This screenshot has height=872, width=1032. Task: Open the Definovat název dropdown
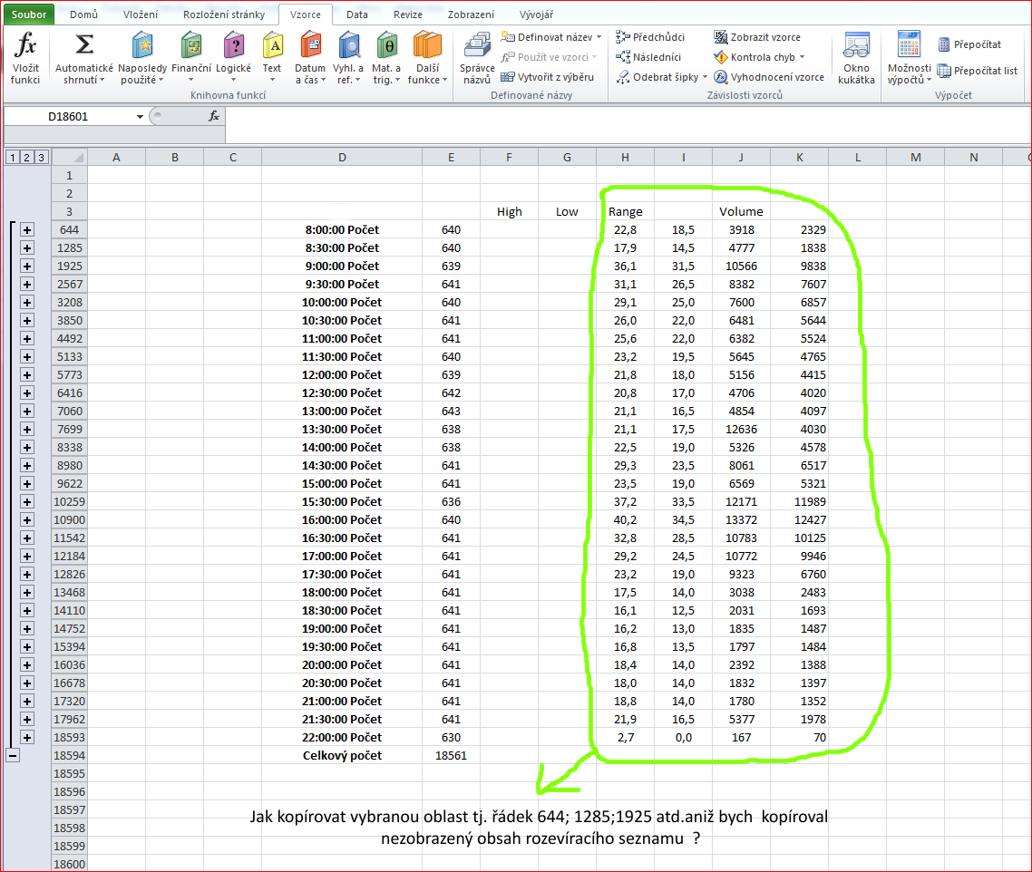click(x=597, y=37)
